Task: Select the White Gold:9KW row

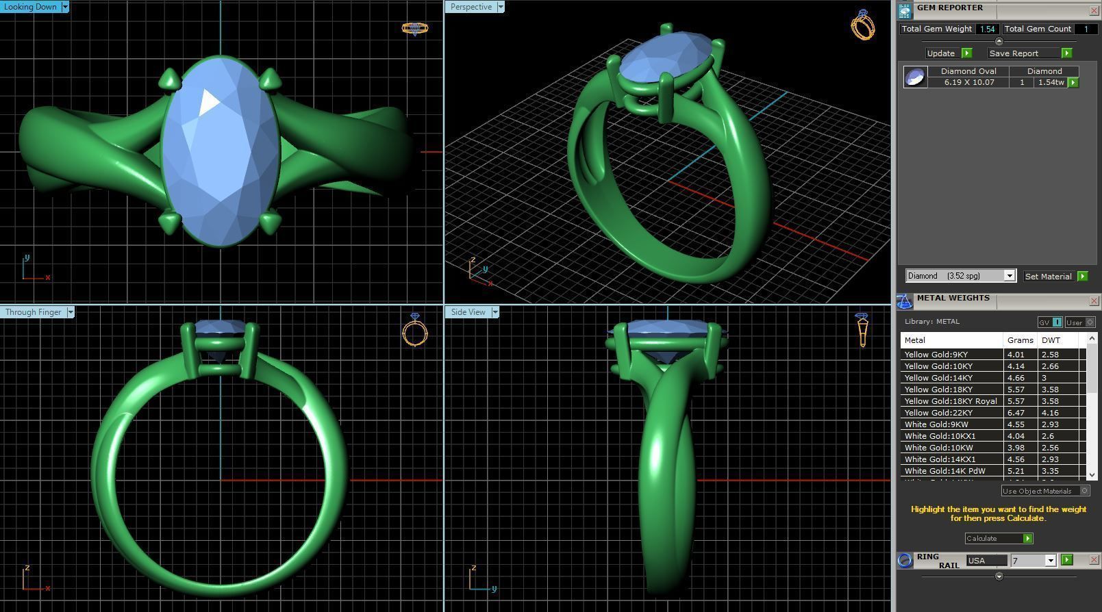Action: (993, 424)
